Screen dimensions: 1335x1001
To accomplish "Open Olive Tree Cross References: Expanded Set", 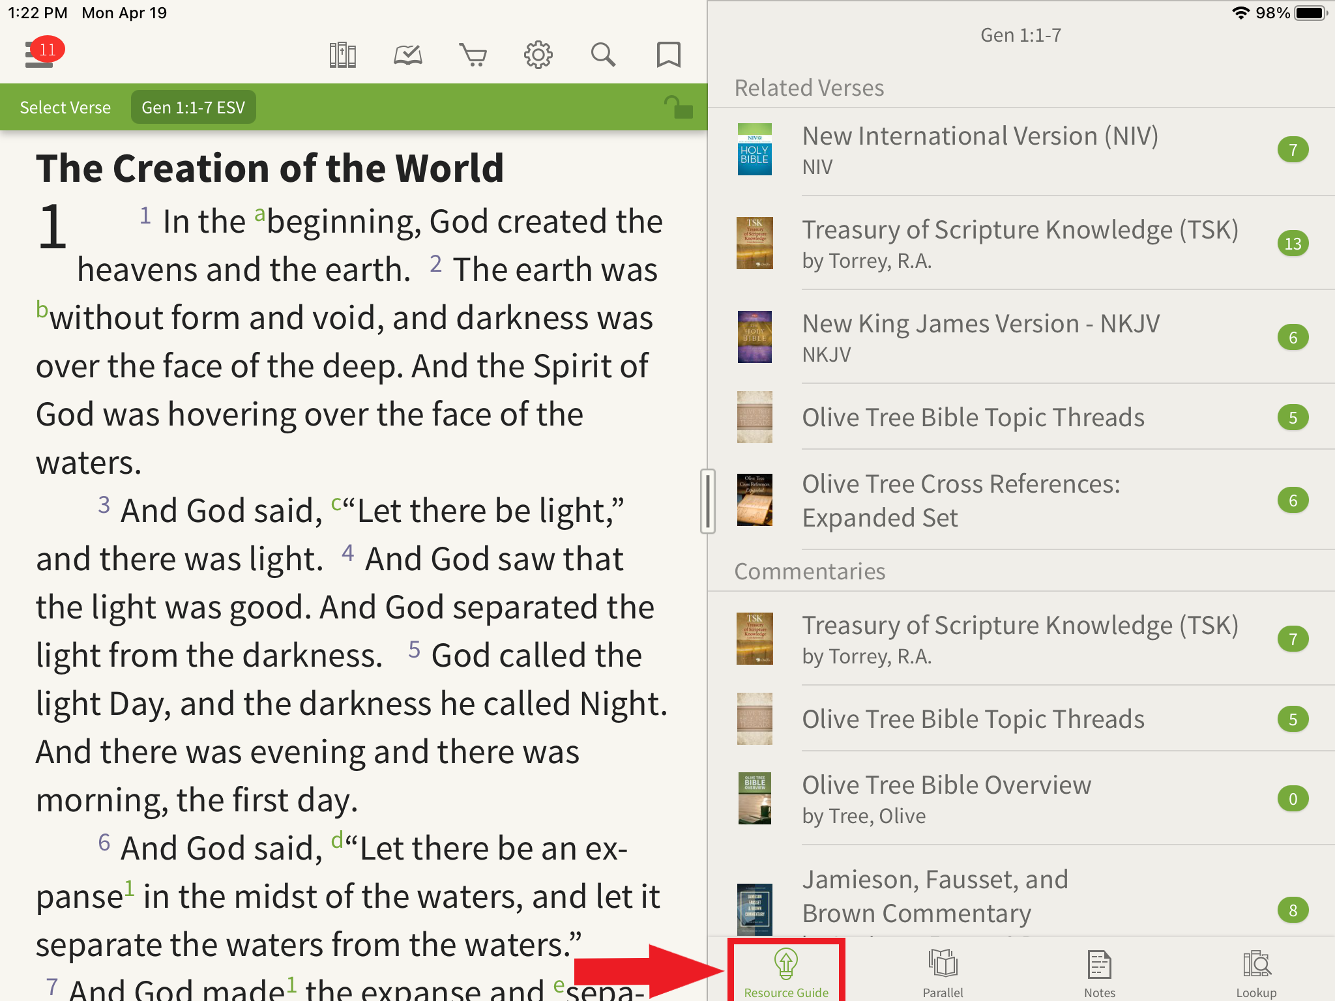I will pos(1021,500).
